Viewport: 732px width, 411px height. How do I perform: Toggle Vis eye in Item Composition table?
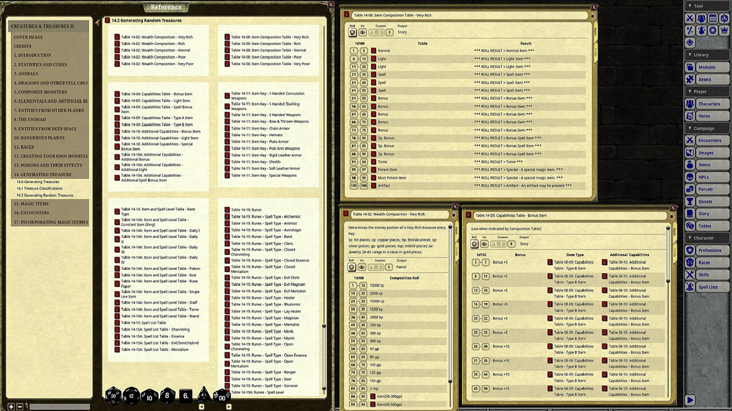coord(363,33)
